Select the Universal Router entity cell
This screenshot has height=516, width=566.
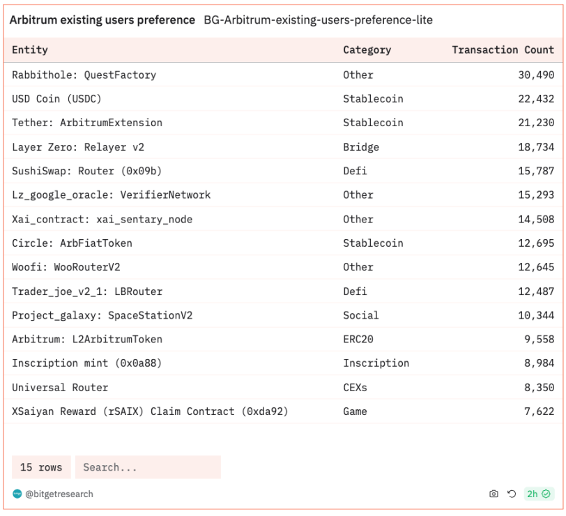click(x=60, y=387)
